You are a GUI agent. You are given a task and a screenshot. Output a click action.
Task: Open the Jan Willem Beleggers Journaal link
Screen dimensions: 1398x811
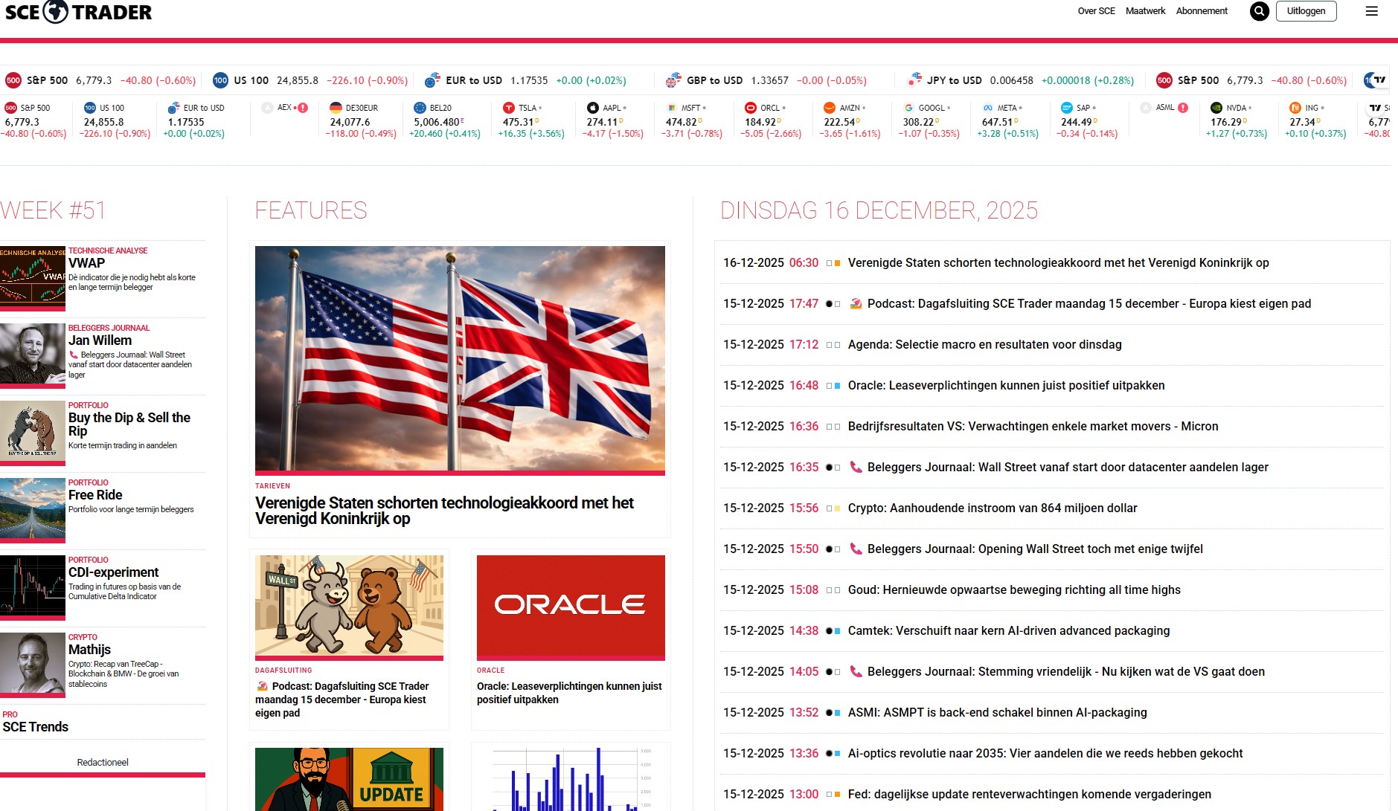point(100,340)
